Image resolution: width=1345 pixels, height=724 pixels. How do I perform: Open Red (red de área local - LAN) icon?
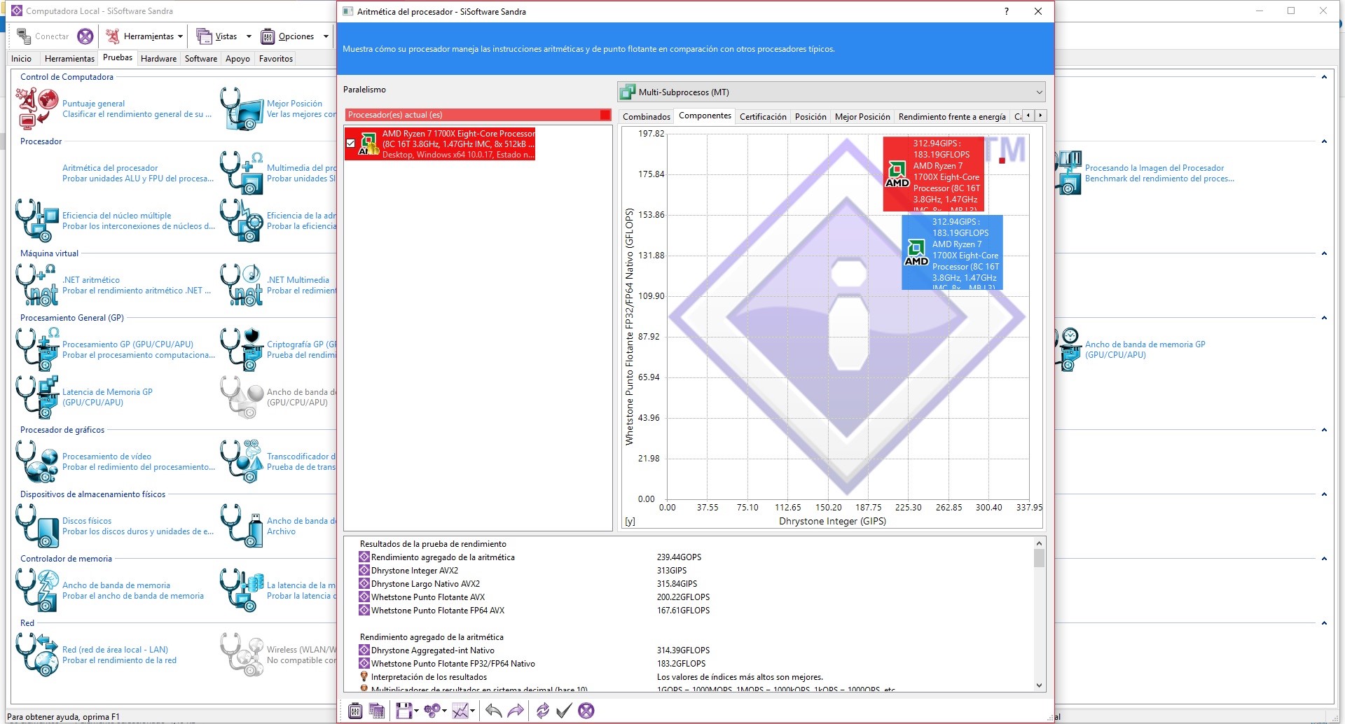[37, 655]
